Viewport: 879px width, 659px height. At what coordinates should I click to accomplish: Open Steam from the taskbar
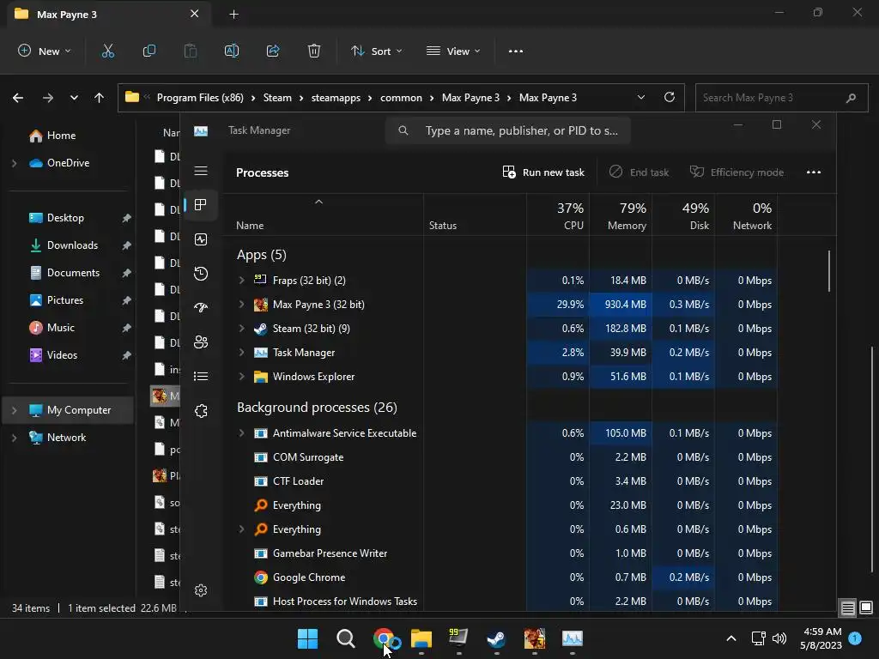tap(496, 638)
